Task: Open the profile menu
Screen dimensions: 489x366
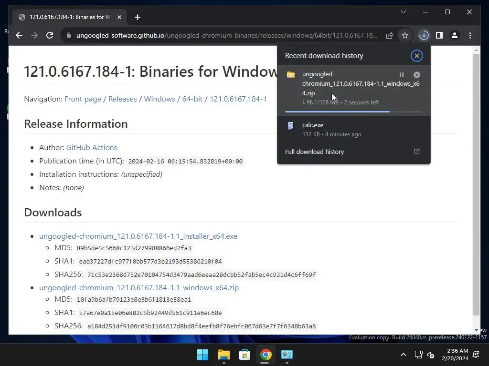Action: click(455, 35)
